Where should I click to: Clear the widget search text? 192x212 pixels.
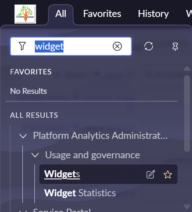click(x=117, y=46)
